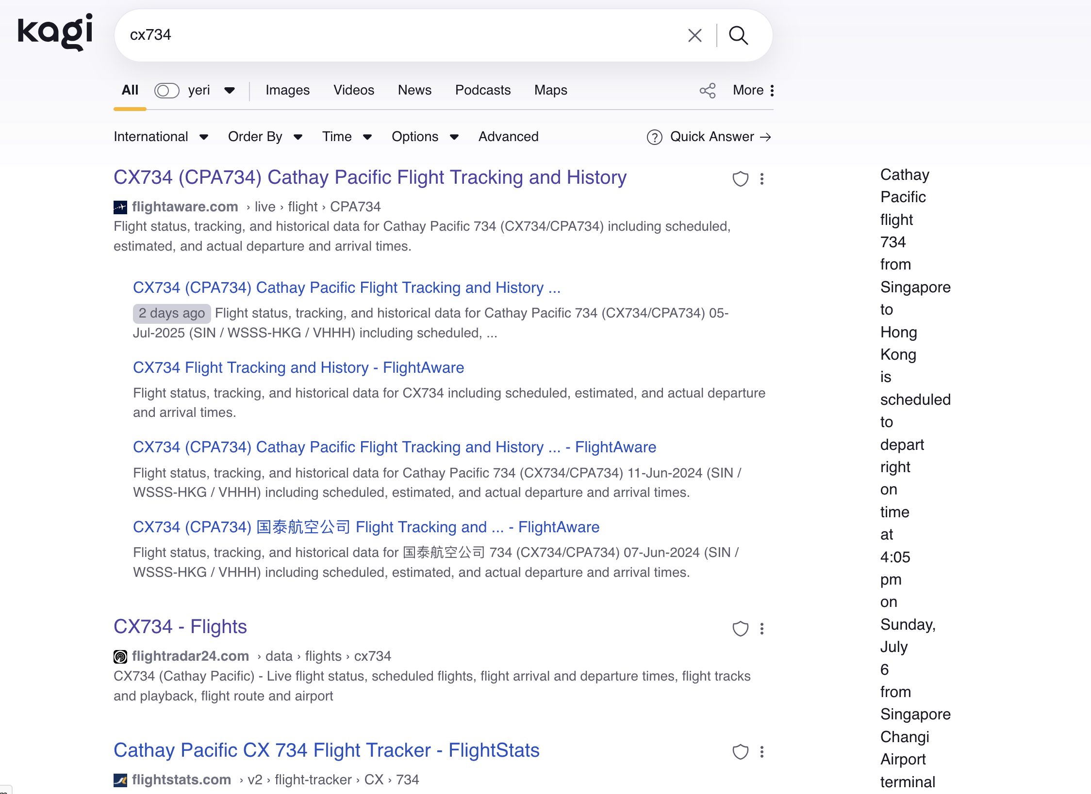The image size is (1091, 794).
Task: Click the Kagi logo
Action: [55, 32]
